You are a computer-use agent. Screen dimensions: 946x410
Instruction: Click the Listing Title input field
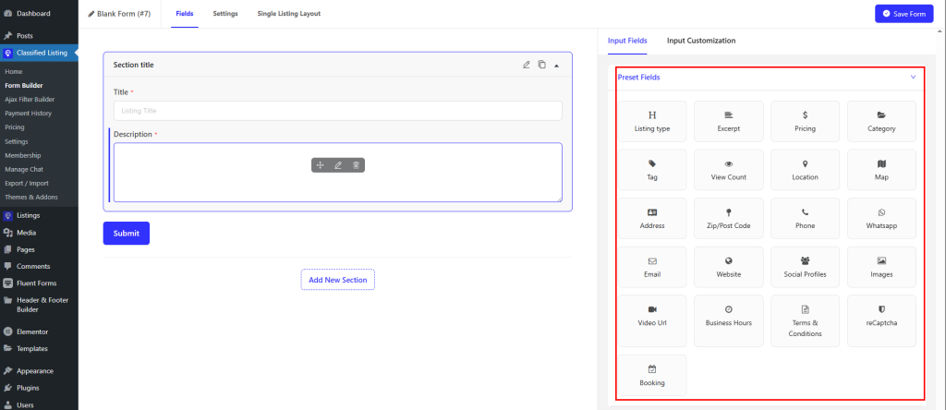(338, 111)
